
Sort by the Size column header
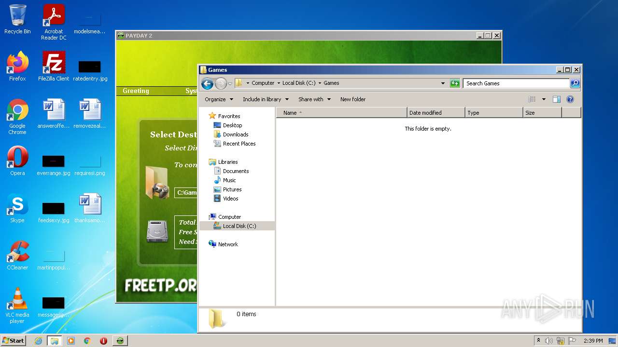(x=543, y=113)
